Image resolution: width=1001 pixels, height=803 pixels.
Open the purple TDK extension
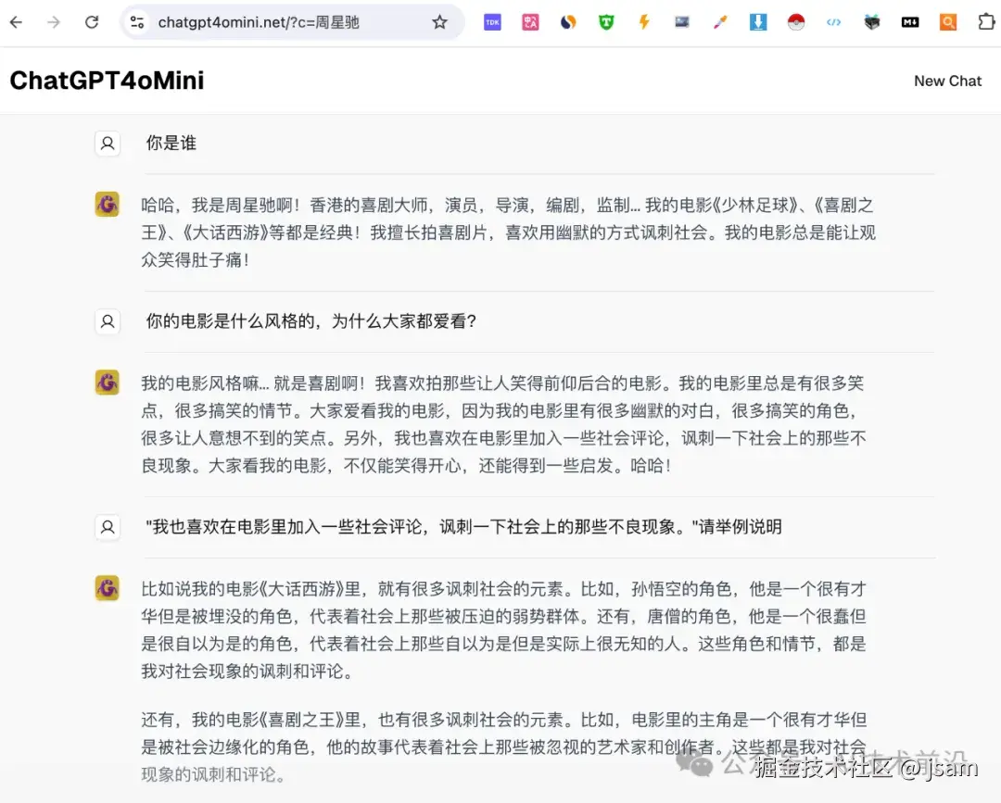492,22
